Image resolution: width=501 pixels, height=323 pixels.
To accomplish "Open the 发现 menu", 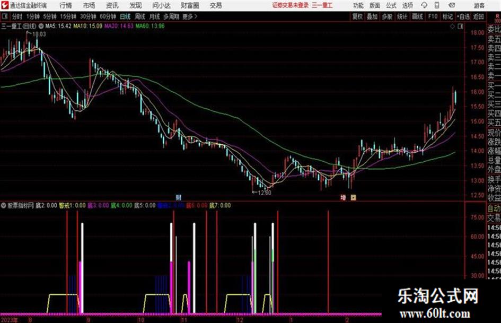I will coord(136,5).
